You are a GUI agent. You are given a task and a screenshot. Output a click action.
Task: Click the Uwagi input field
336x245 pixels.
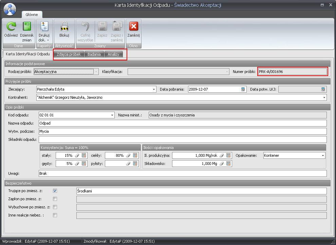183,173
